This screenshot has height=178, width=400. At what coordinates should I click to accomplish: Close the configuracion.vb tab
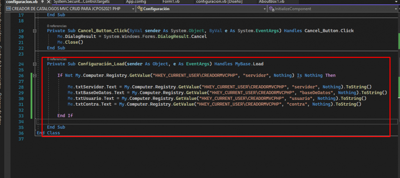[48, 2]
